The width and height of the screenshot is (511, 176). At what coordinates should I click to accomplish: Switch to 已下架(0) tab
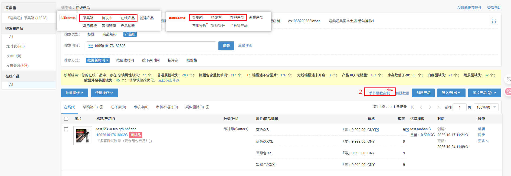tap(119, 107)
